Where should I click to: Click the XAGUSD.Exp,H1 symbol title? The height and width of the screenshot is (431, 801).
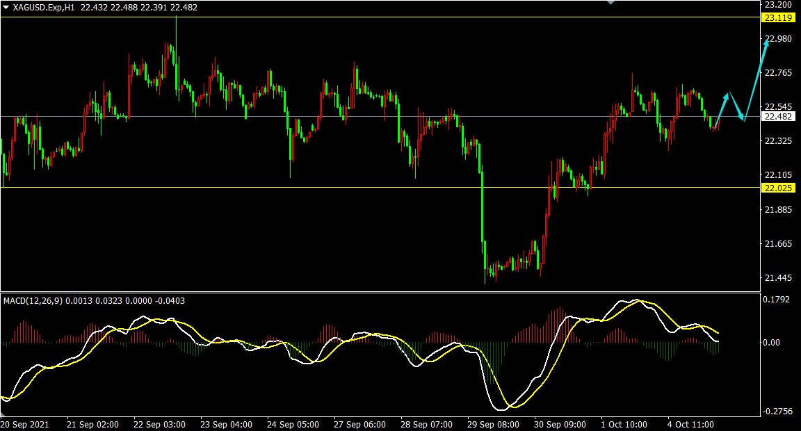(43, 7)
